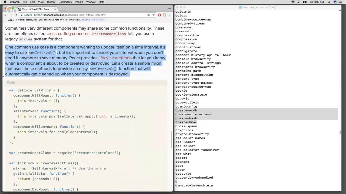Open a new Chrome tab

click(61, 9)
